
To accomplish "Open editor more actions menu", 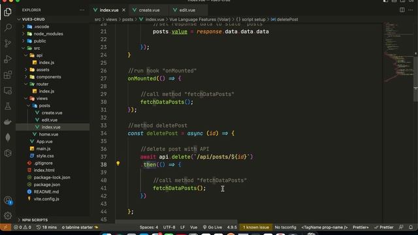I will pyautogui.click(x=411, y=10).
